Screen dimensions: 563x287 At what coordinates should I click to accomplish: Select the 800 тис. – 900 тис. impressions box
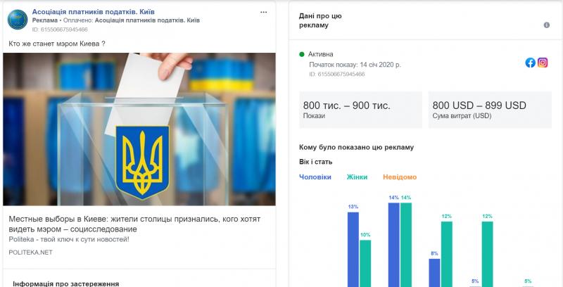pos(360,110)
